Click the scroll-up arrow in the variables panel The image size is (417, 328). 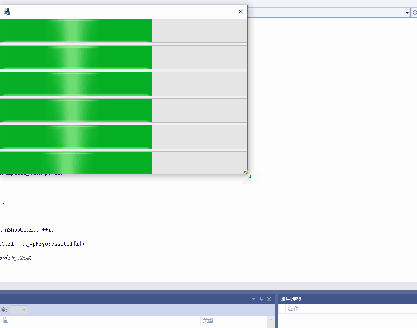tap(271, 320)
